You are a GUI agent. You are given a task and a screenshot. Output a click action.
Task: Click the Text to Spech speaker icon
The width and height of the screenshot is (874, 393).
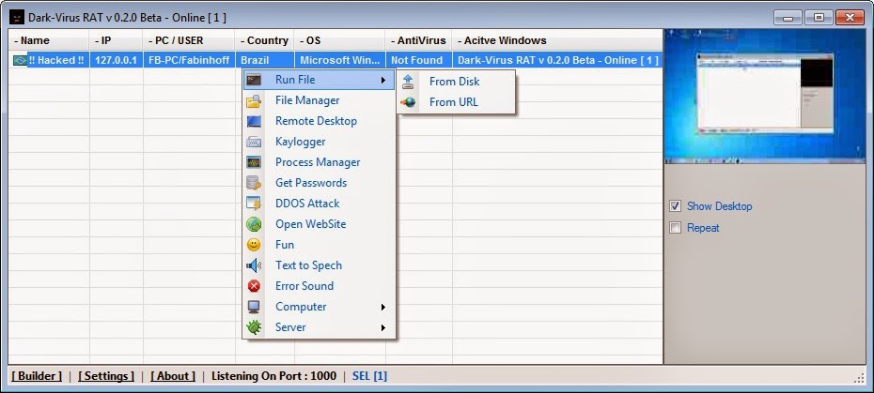[x=254, y=265]
